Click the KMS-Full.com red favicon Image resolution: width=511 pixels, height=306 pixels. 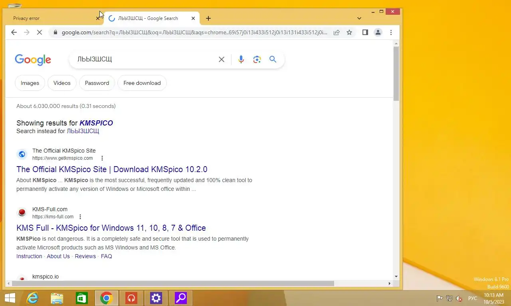[22, 213]
